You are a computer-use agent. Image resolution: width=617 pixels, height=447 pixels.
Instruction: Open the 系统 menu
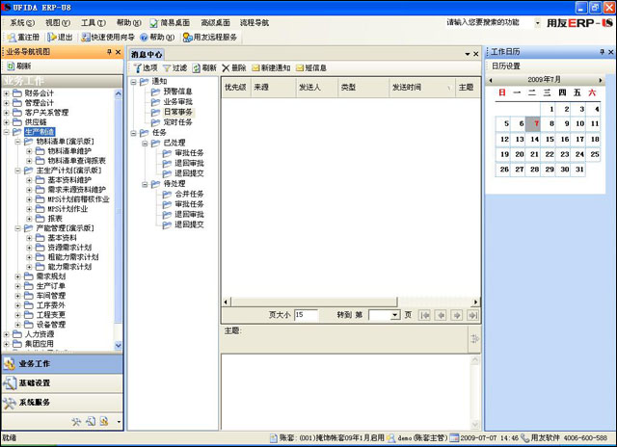[22, 23]
